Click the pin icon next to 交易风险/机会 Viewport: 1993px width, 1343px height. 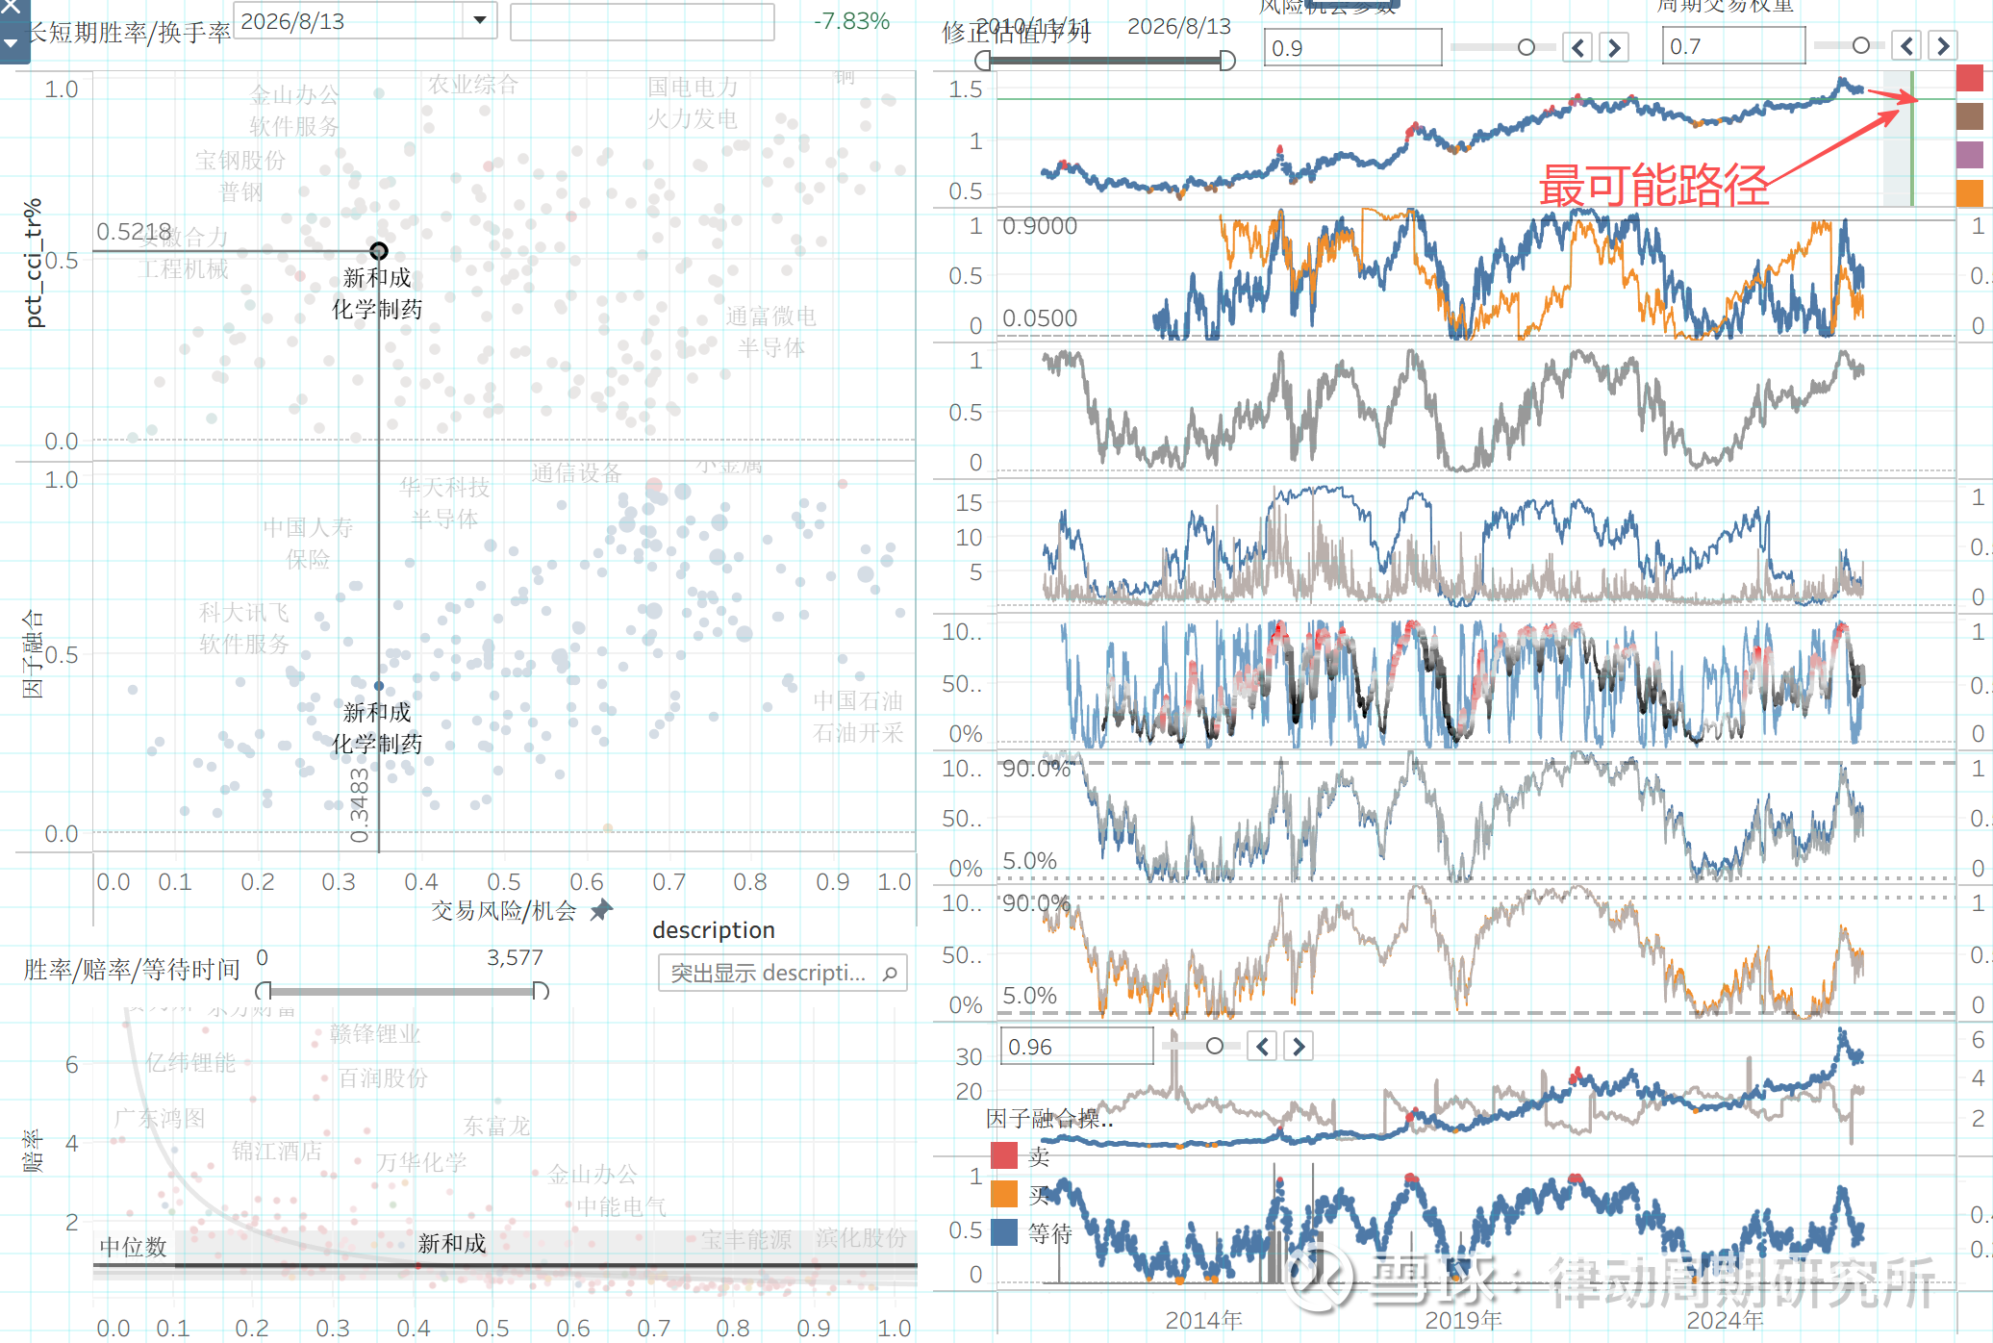pos(602,910)
